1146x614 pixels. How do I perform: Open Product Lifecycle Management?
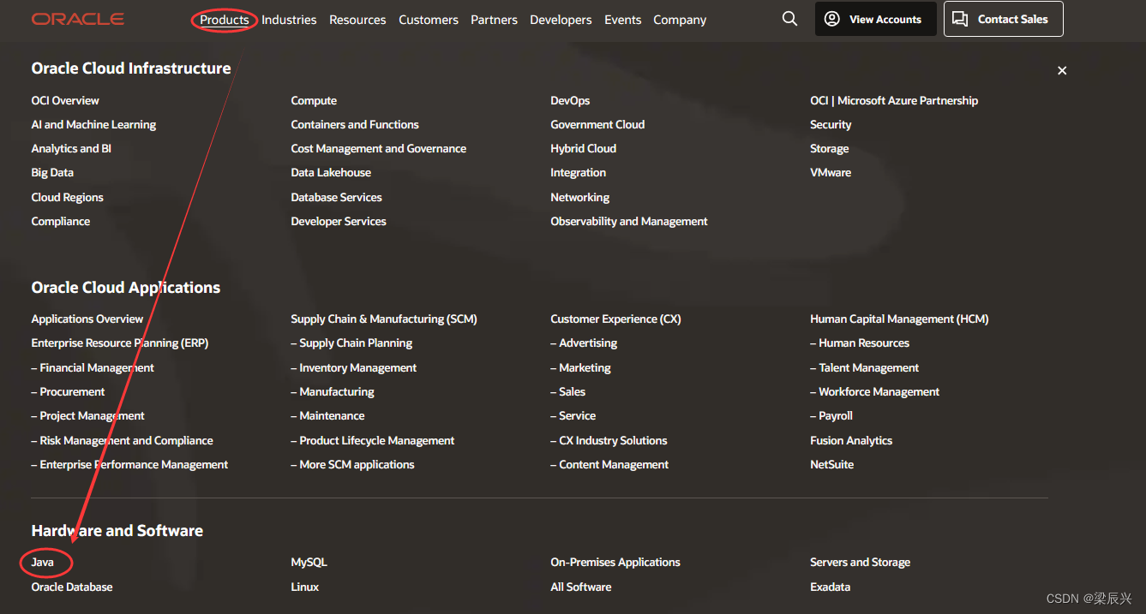(x=373, y=440)
